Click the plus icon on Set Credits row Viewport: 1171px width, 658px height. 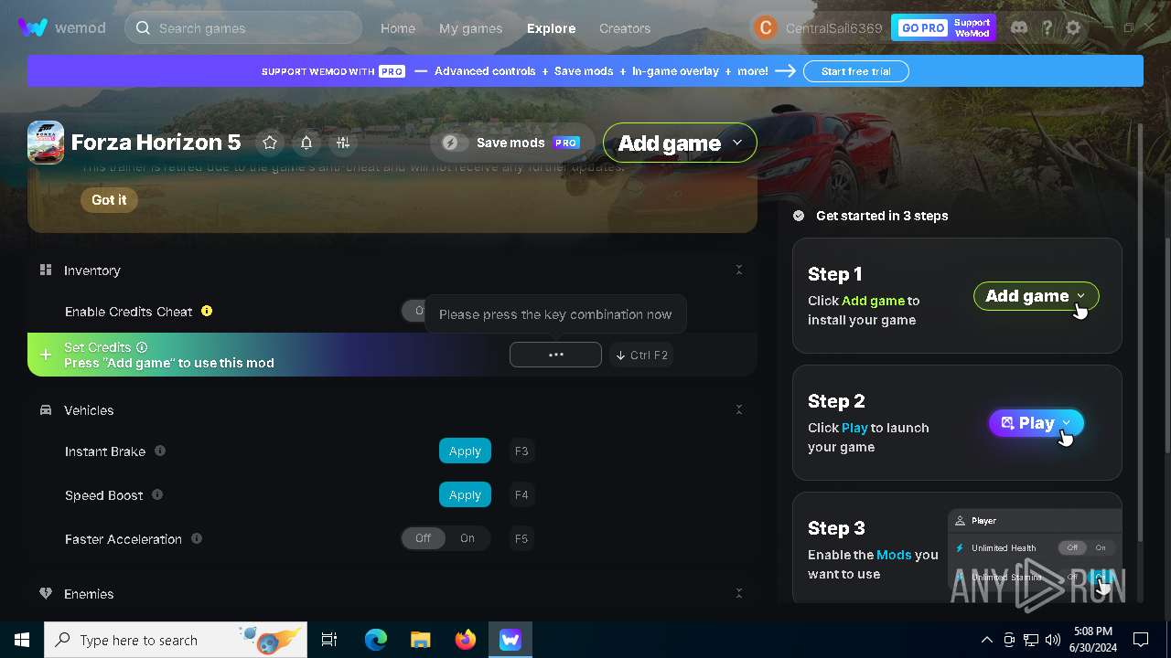(46, 355)
